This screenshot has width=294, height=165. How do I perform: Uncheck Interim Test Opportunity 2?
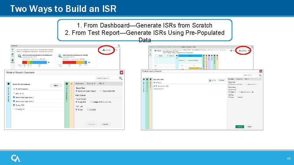click(14, 101)
